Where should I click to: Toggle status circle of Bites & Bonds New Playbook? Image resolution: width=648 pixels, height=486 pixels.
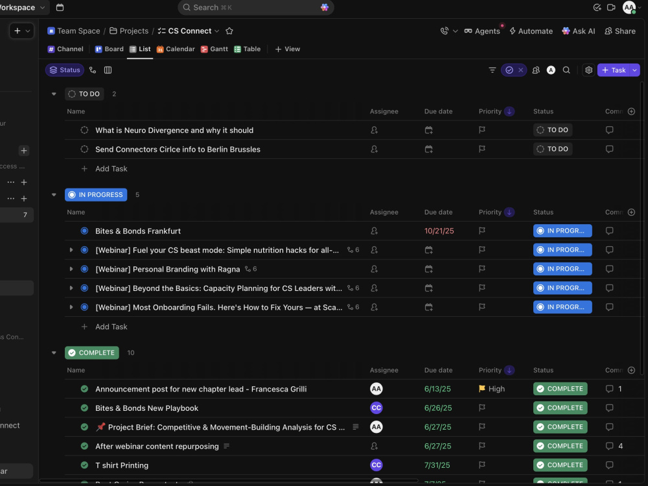pyautogui.click(x=84, y=408)
